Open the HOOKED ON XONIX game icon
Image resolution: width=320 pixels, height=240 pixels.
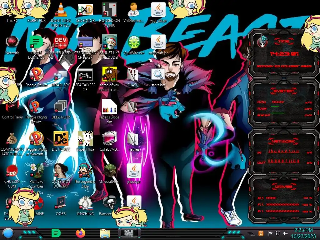point(109,15)
